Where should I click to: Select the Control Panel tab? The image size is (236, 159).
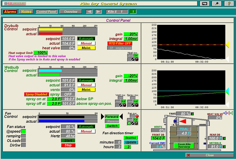pos(46,11)
